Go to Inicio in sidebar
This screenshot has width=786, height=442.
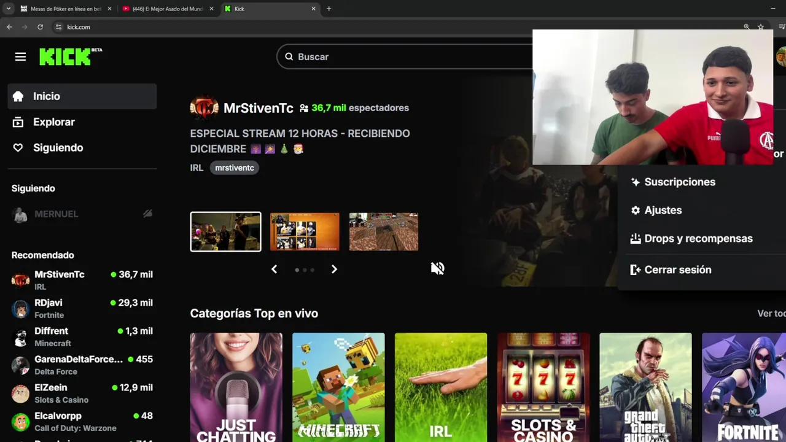tap(82, 96)
